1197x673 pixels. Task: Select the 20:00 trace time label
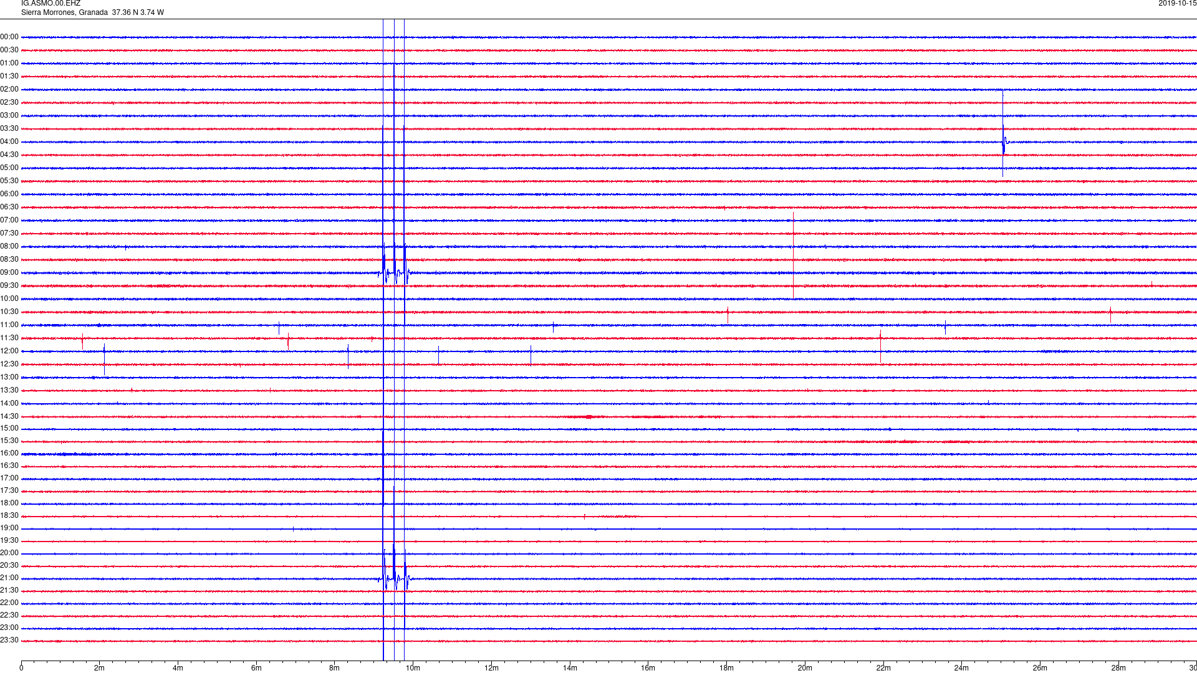pos(9,553)
